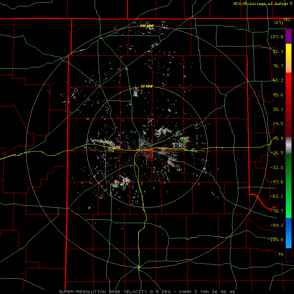Click the -109.8 legend value
This screenshot has width=294, height=294.
275,240
